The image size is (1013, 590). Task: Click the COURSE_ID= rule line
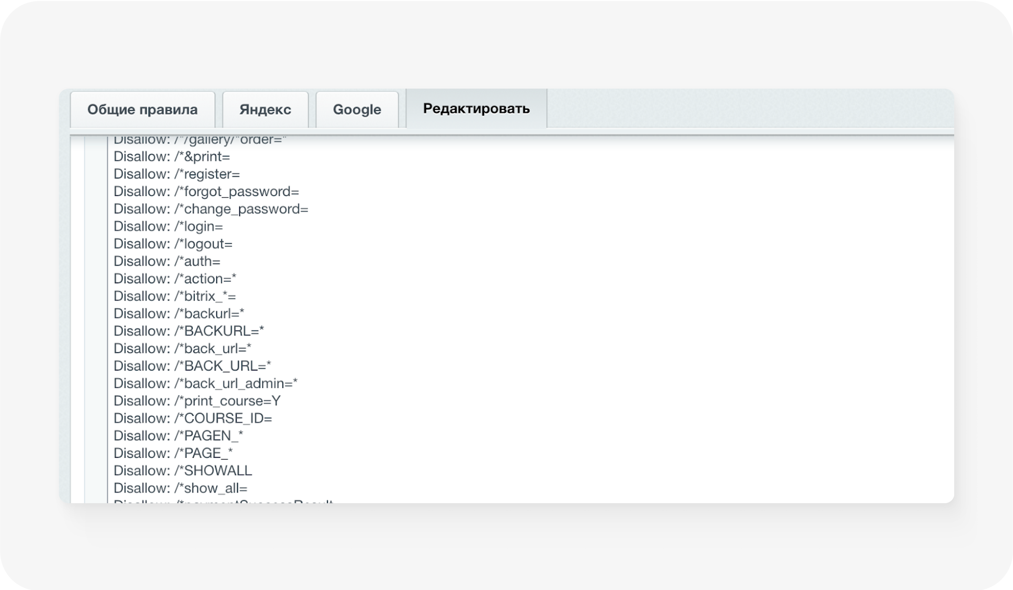pyautogui.click(x=193, y=419)
